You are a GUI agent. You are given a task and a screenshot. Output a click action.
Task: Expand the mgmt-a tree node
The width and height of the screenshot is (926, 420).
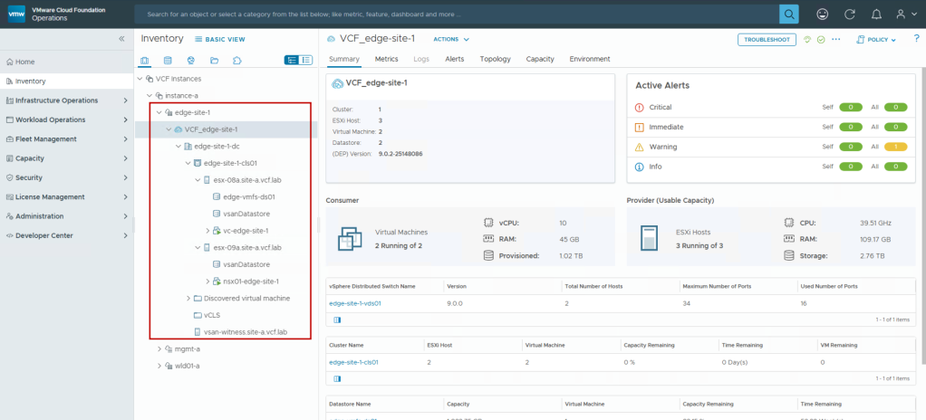[159, 349]
